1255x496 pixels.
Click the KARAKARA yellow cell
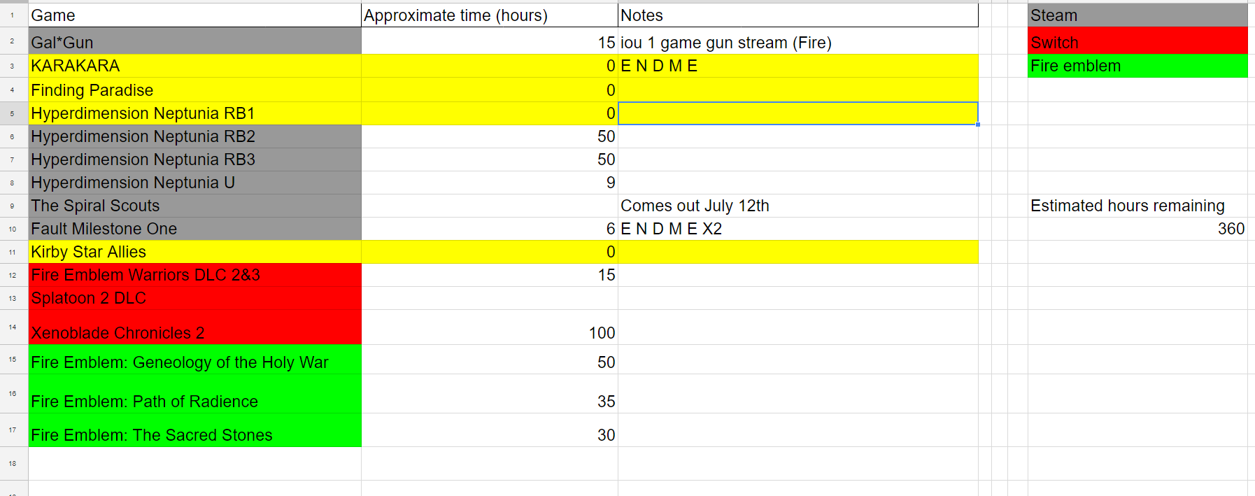[x=195, y=66]
